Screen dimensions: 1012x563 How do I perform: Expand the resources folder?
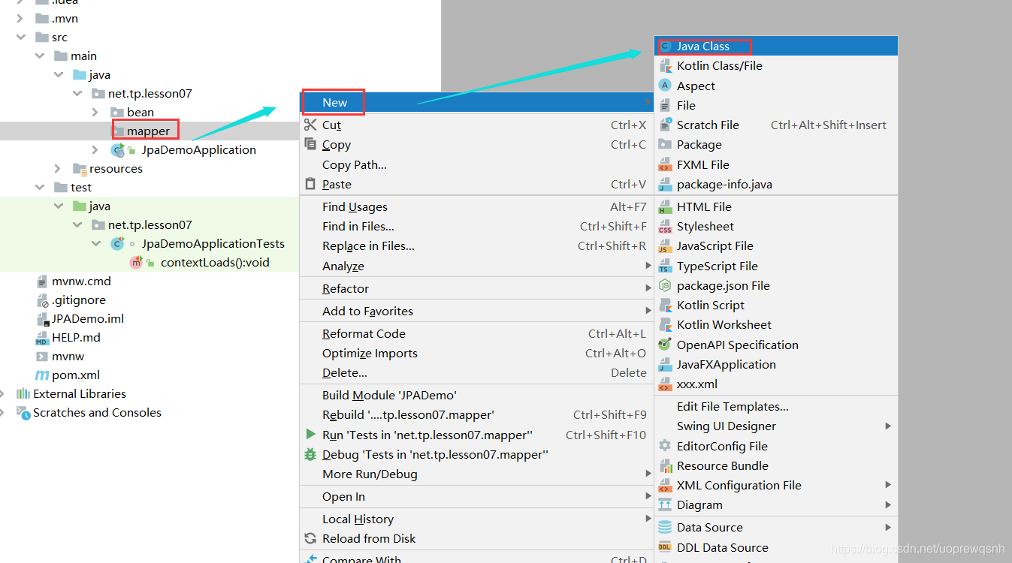58,169
